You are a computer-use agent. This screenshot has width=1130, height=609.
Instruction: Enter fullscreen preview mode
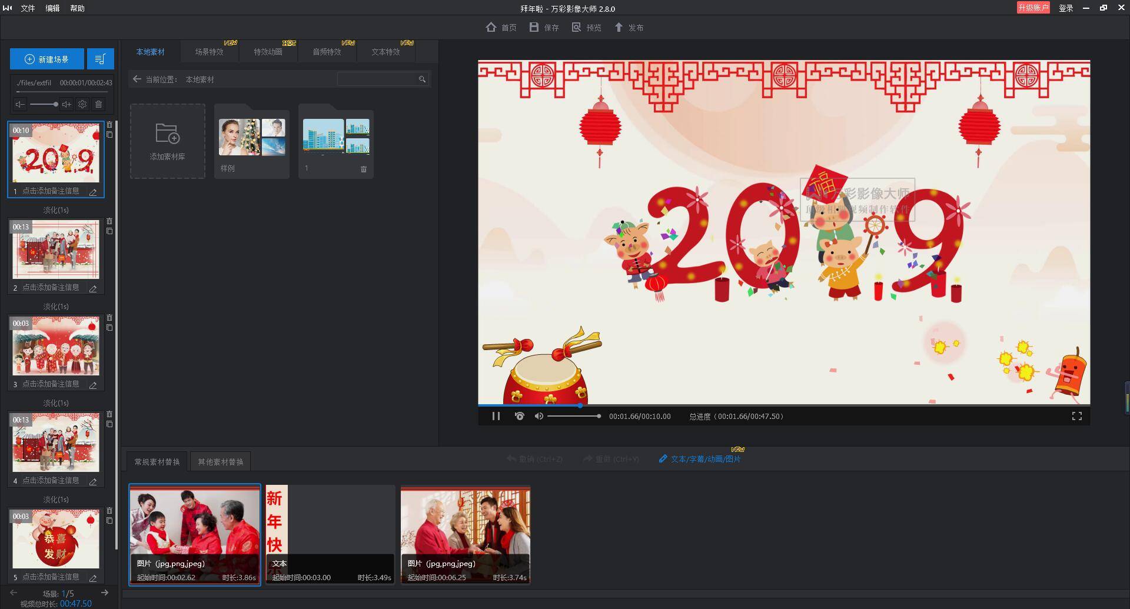tap(1077, 416)
